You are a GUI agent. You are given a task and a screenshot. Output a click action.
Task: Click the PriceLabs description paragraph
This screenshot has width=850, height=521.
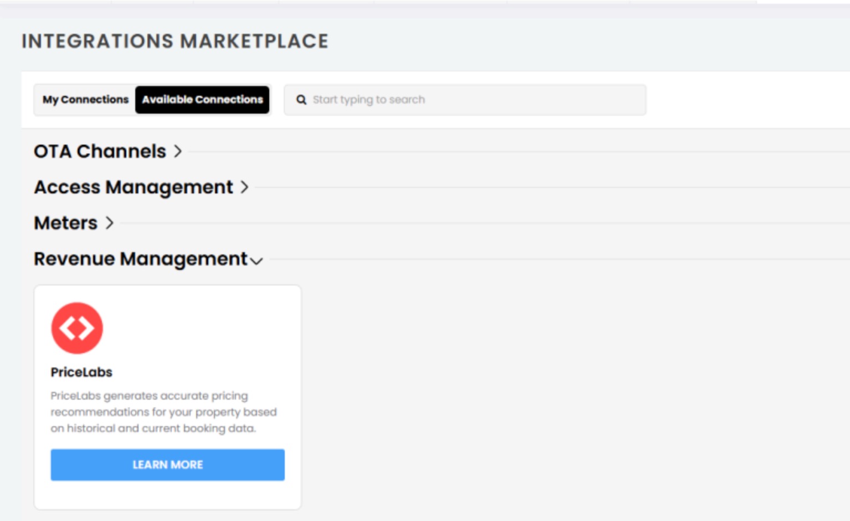click(x=163, y=412)
